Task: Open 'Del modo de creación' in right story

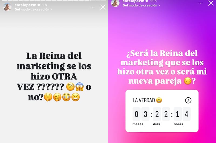Action: (140, 5)
